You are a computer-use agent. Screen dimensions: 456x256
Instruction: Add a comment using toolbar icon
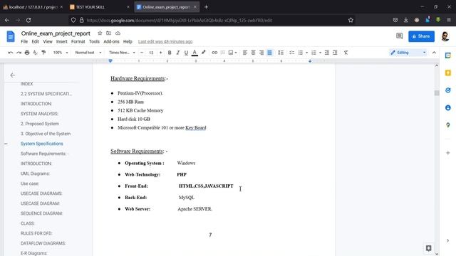pyautogui.click(x=223, y=53)
